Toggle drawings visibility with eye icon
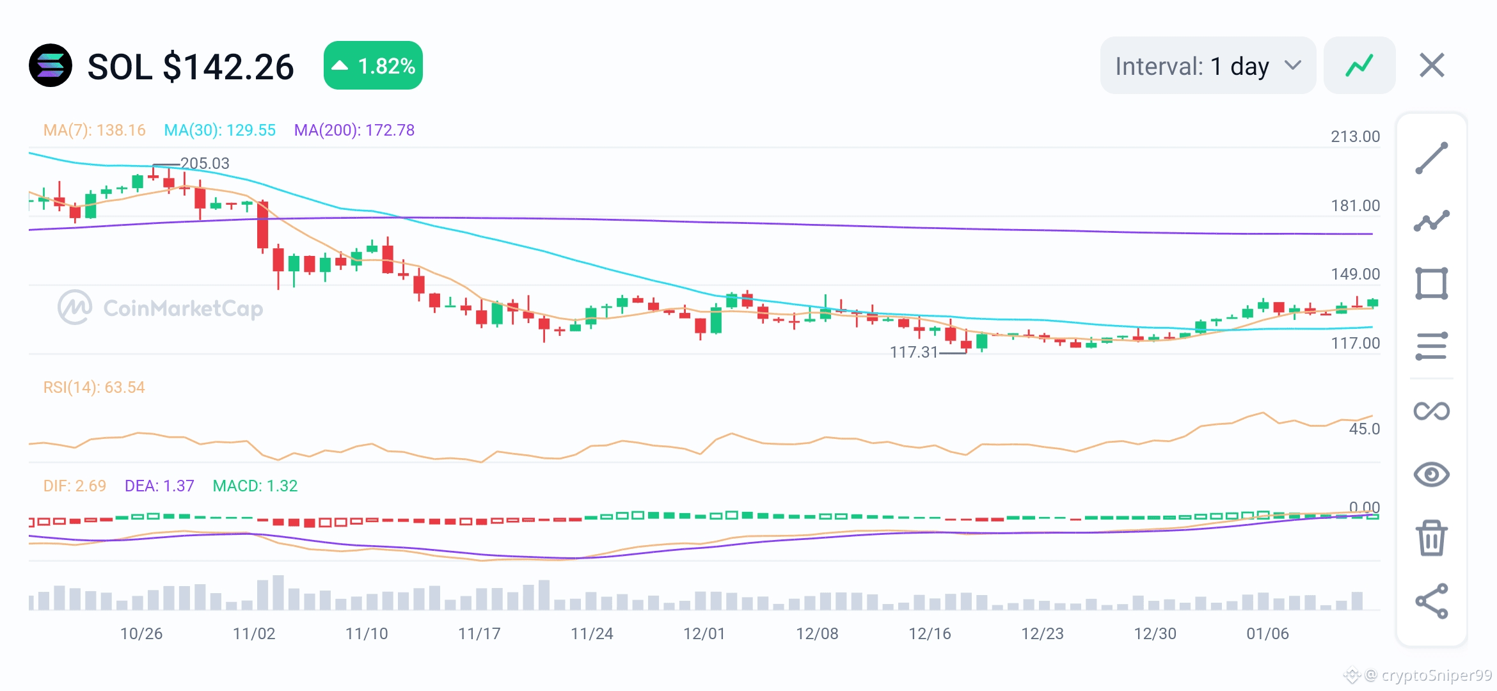 pyautogui.click(x=1431, y=474)
